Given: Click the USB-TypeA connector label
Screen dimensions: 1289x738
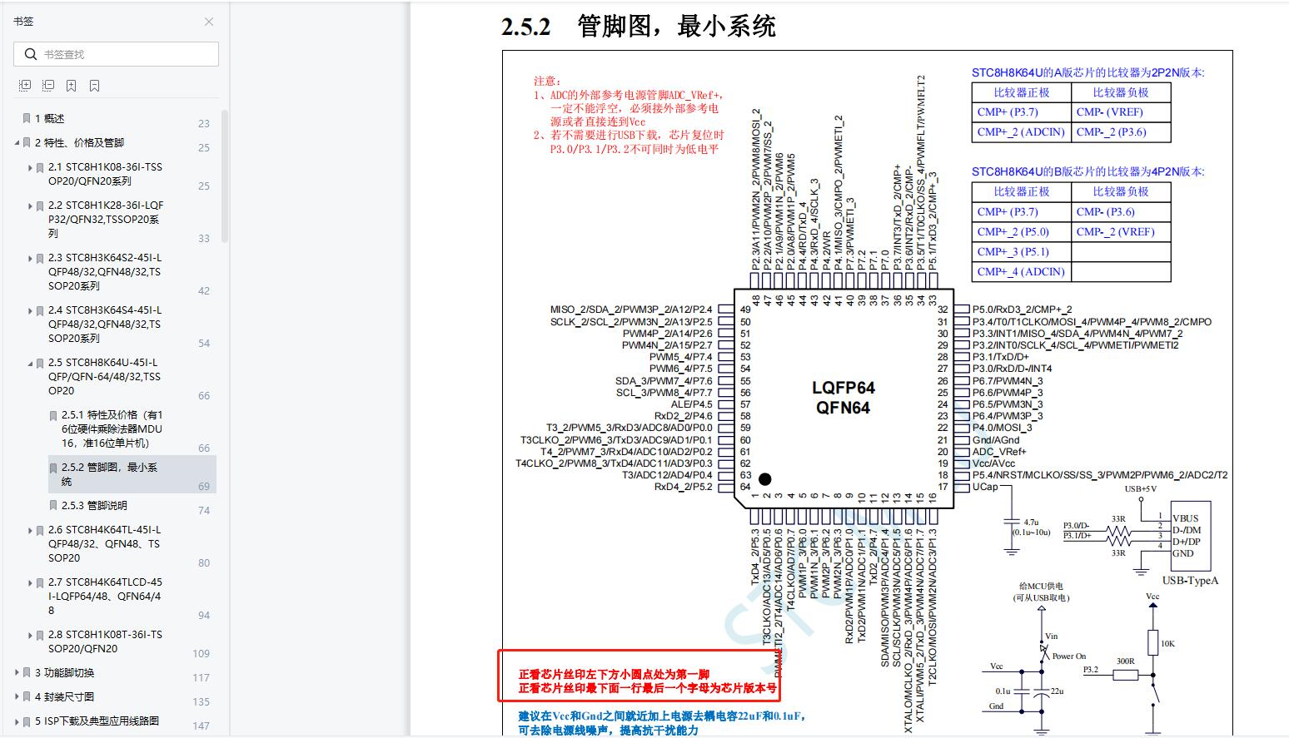Looking at the screenshot, I should [1190, 580].
